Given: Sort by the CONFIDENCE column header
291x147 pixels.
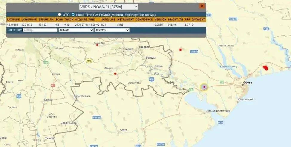Looking at the screenshot, I should pos(144,19).
